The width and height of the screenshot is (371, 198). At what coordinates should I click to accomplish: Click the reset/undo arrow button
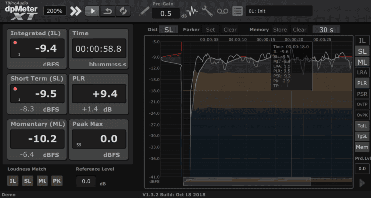click(x=108, y=11)
